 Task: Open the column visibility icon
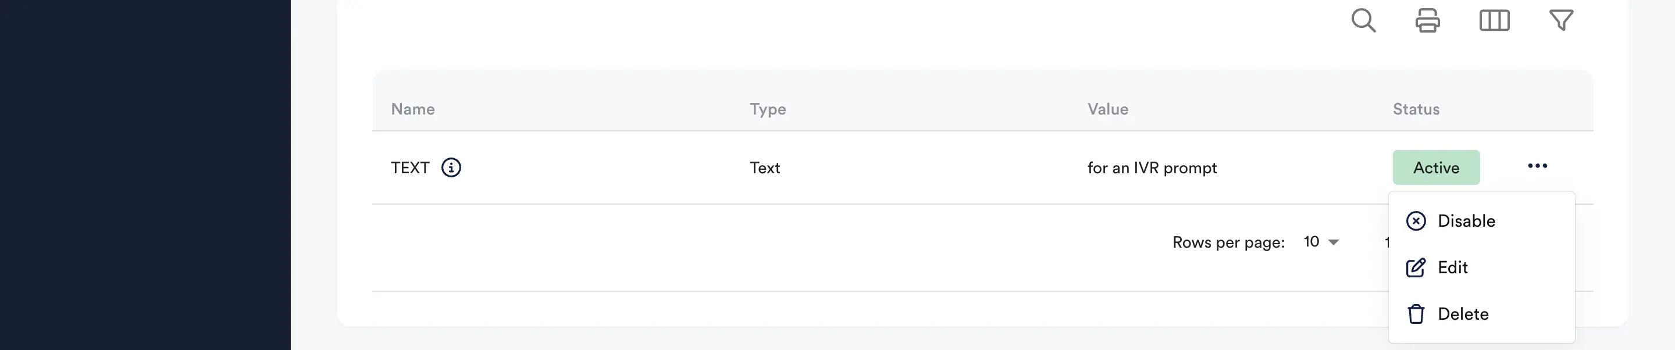coord(1494,21)
